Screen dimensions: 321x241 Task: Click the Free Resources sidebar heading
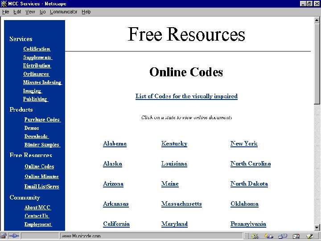31,155
